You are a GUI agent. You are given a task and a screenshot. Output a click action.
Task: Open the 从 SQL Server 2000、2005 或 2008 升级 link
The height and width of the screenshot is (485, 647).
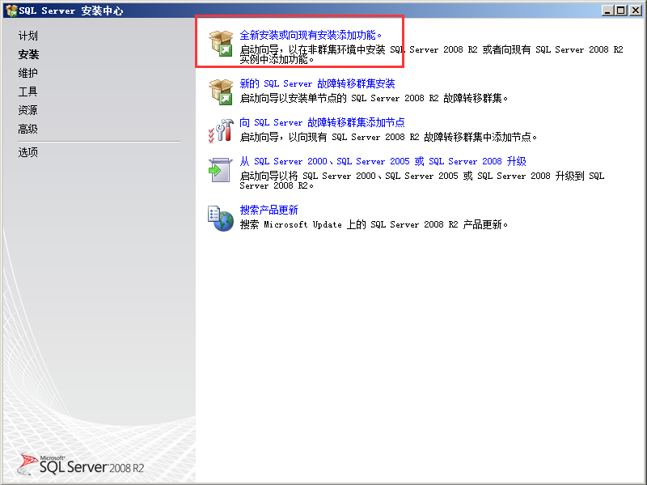[383, 161]
